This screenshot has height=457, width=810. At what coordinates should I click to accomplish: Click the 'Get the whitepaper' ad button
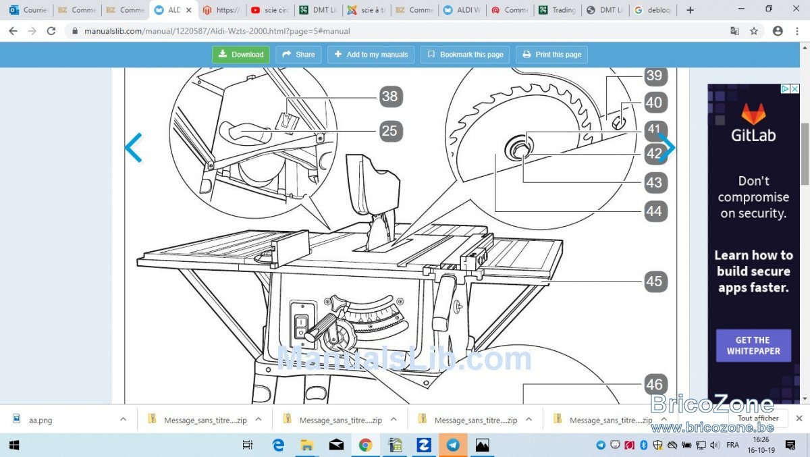[x=753, y=346]
